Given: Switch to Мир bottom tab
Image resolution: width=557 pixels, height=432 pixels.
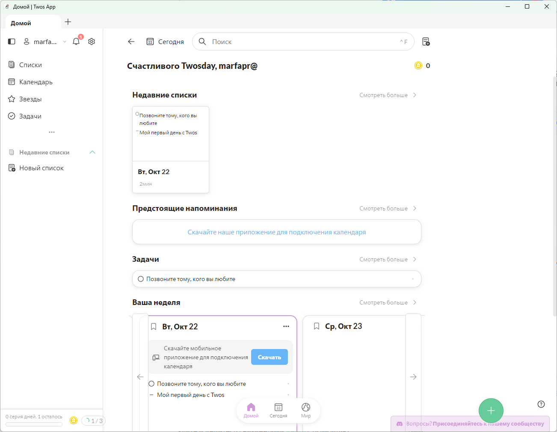Looking at the screenshot, I should [x=306, y=411].
